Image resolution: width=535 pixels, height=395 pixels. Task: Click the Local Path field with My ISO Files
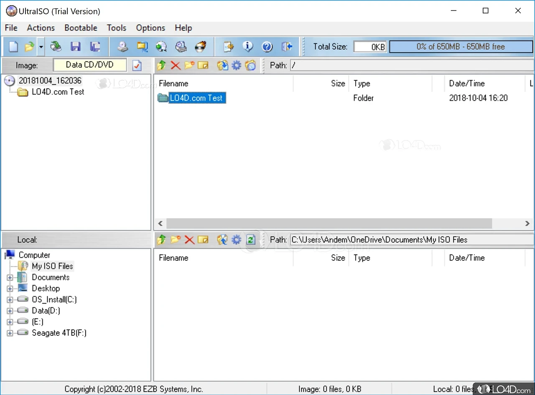pyautogui.click(x=412, y=240)
